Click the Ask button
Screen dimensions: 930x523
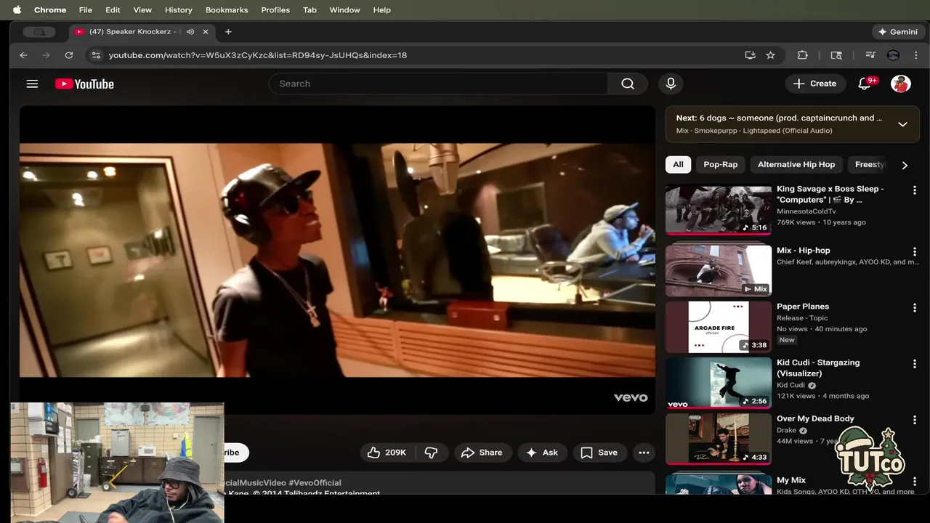[x=542, y=453]
